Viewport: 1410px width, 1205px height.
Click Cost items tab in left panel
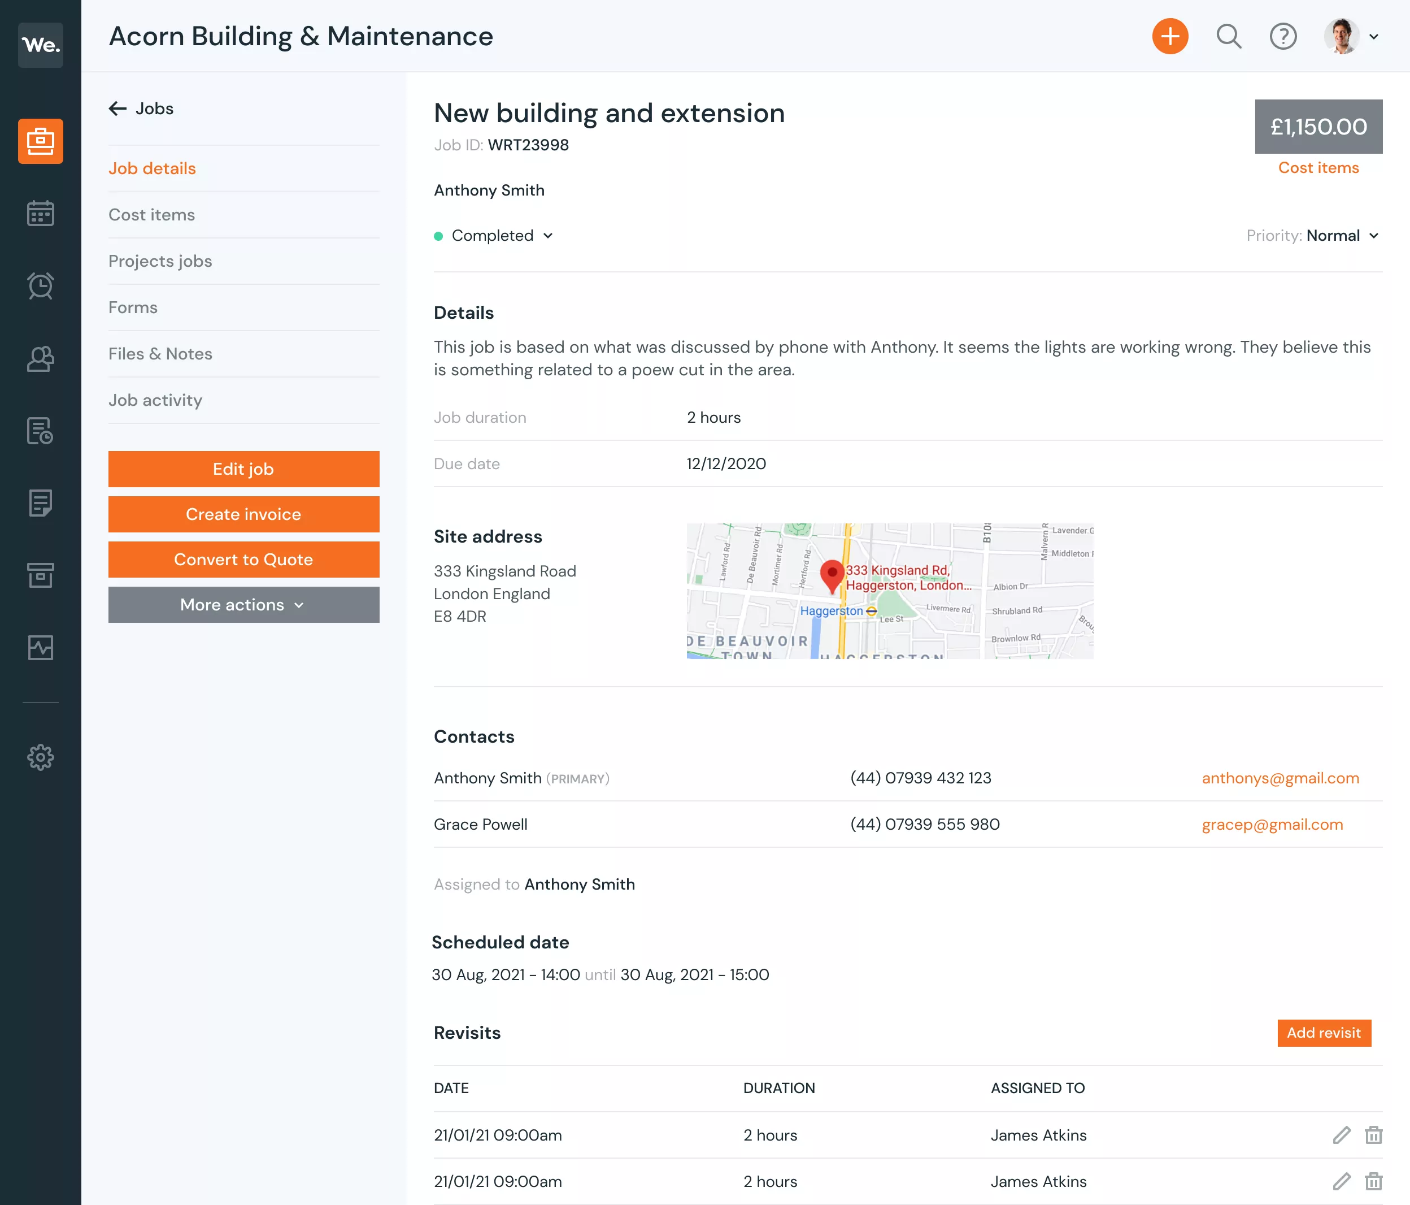tap(151, 214)
